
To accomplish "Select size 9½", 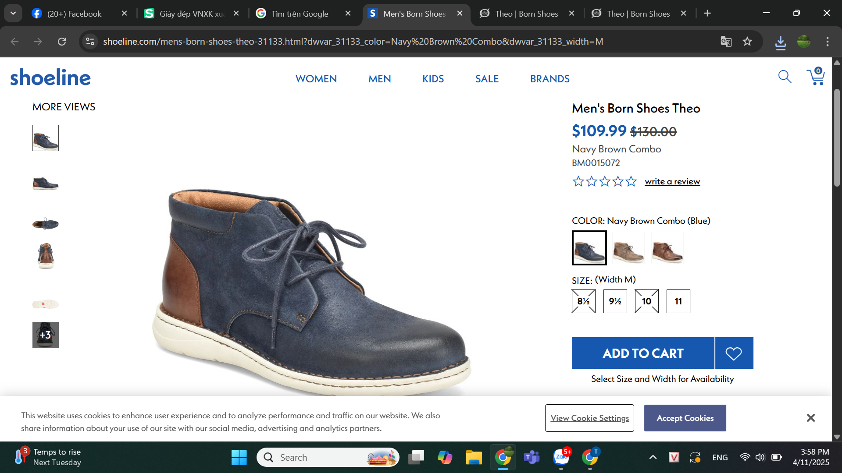I will coord(615,301).
